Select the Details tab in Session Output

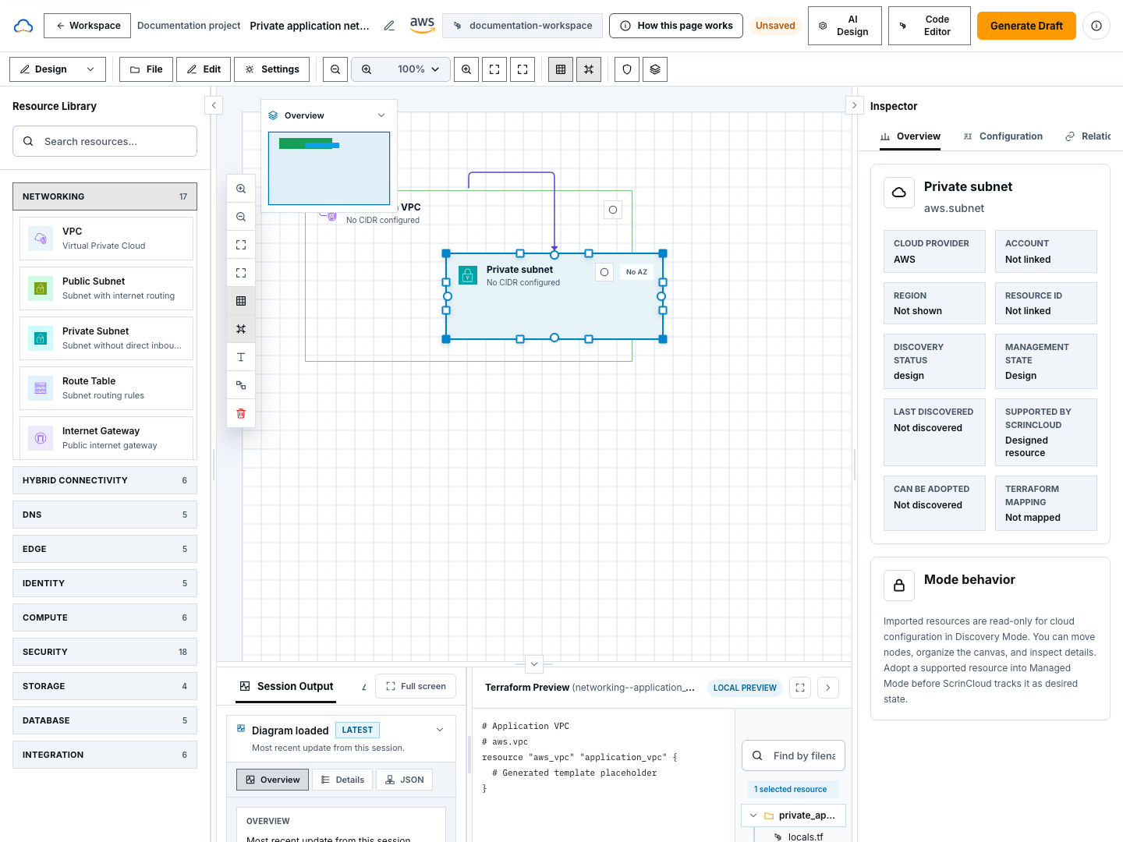click(342, 780)
